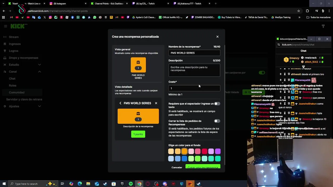Open the hamburger menu beside the Kick logo
The height and width of the screenshot is (187, 333).
pos(5,26)
